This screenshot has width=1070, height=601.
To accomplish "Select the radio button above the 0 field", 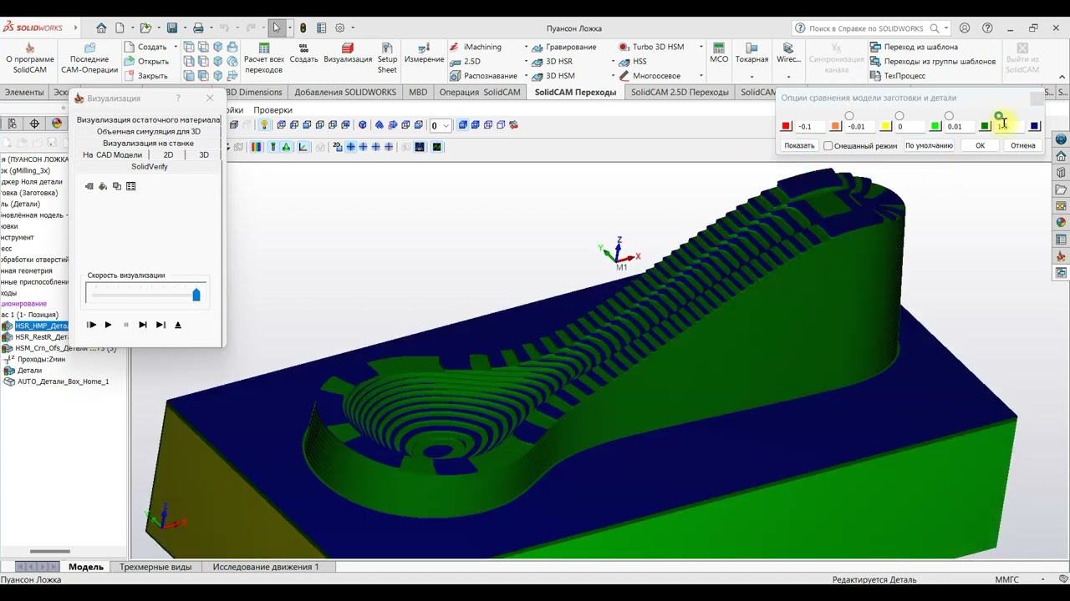I will click(x=899, y=116).
